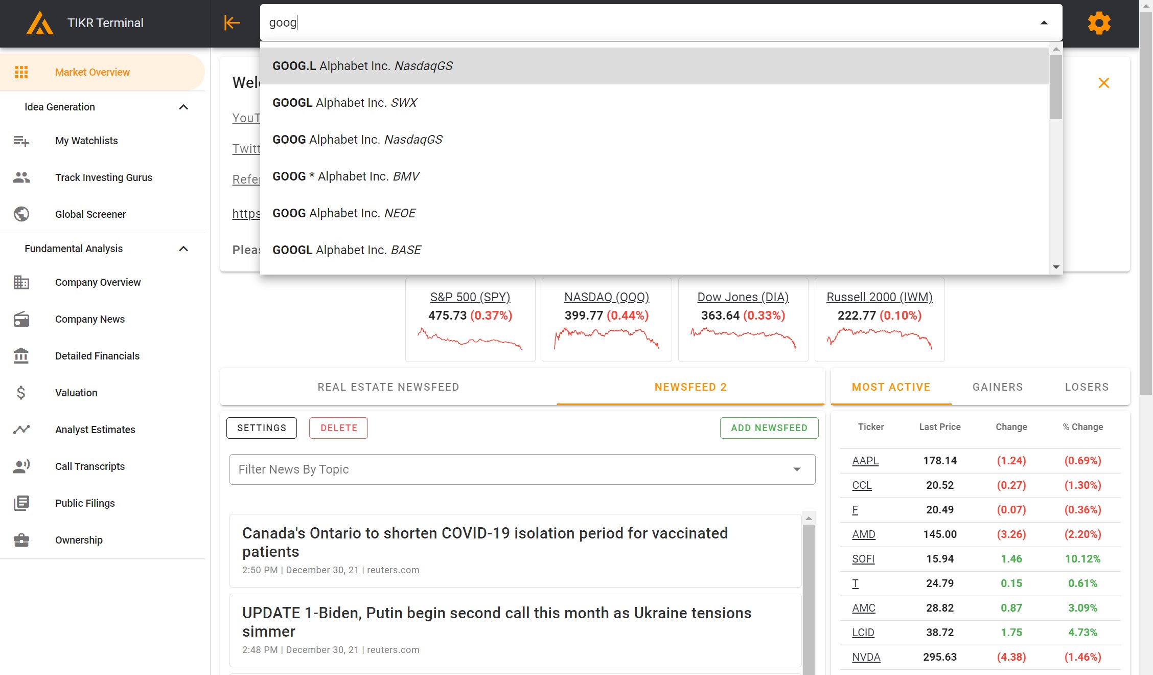Select the Gainers tab
This screenshot has height=675, width=1153.
tap(998, 387)
